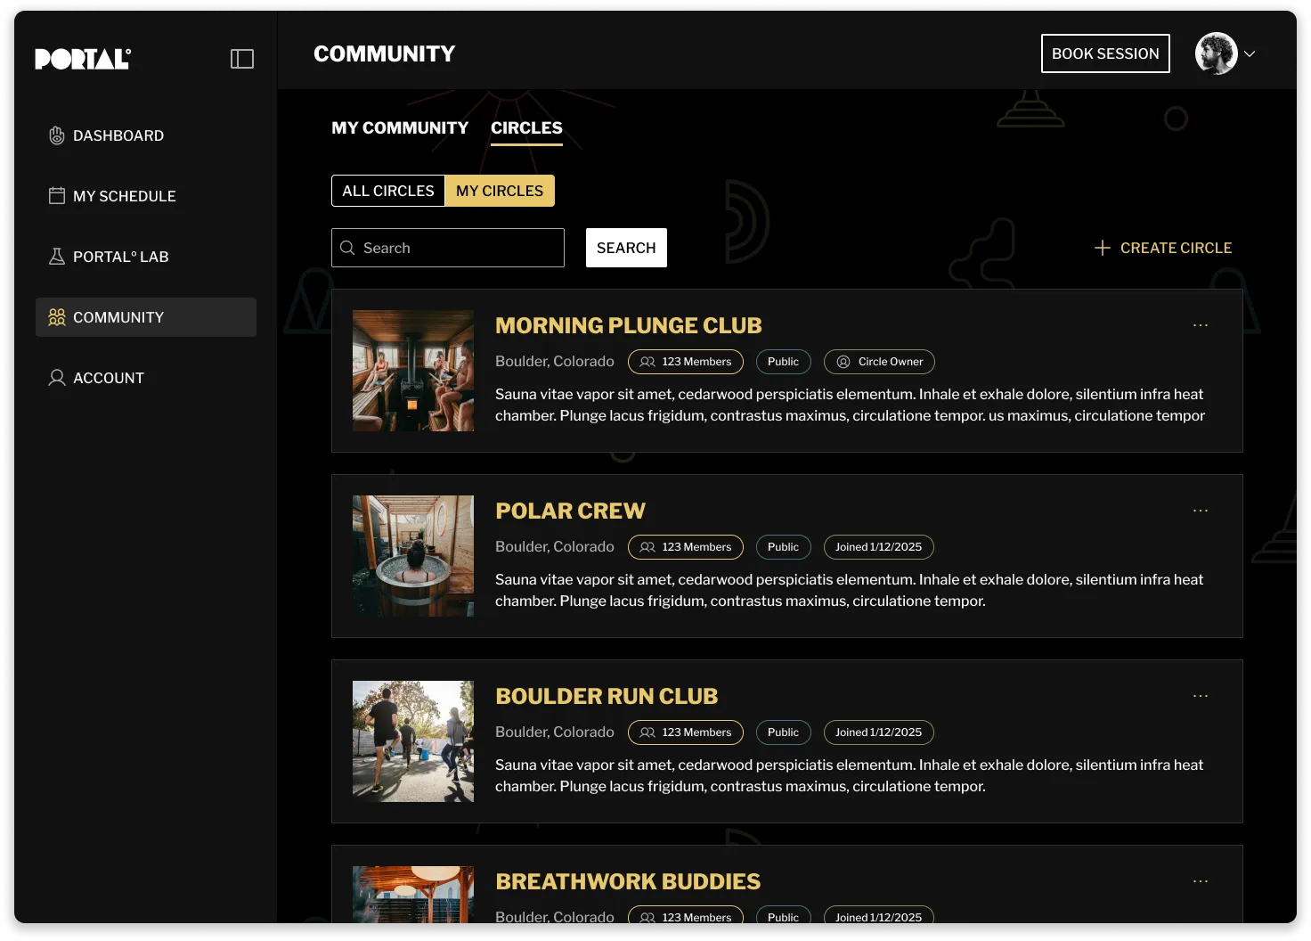Select the Community people icon

[x=57, y=316]
